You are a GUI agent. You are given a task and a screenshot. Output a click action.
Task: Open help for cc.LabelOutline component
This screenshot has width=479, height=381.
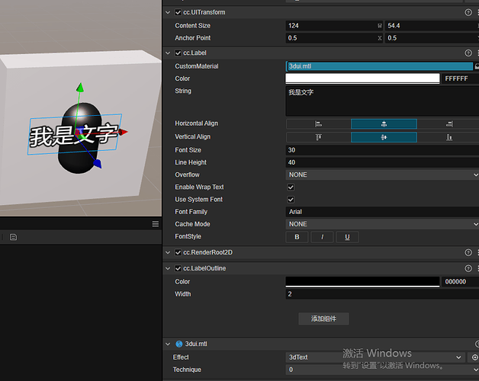tap(468, 268)
